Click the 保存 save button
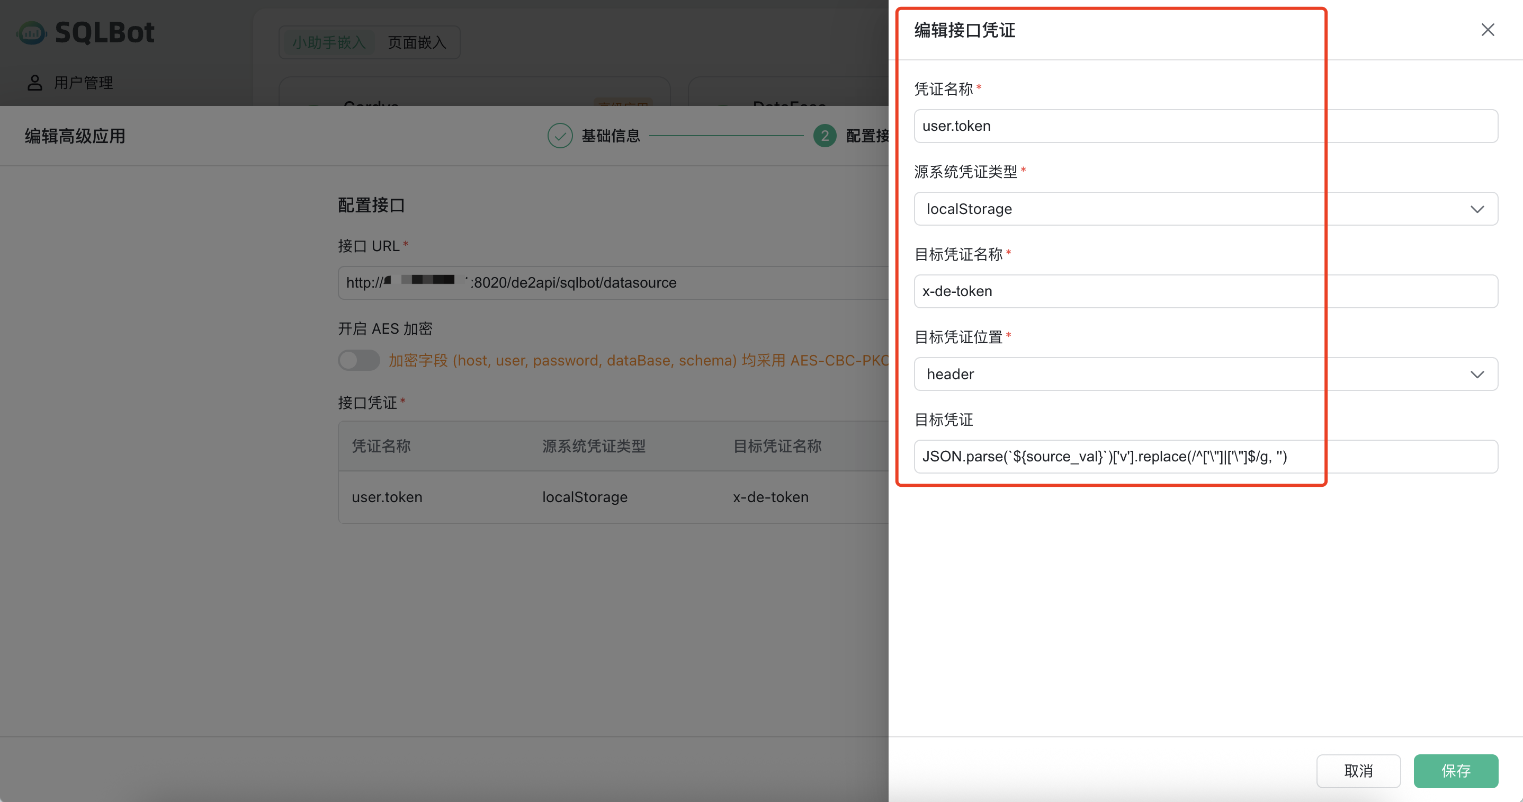This screenshot has height=802, width=1523. tap(1455, 771)
